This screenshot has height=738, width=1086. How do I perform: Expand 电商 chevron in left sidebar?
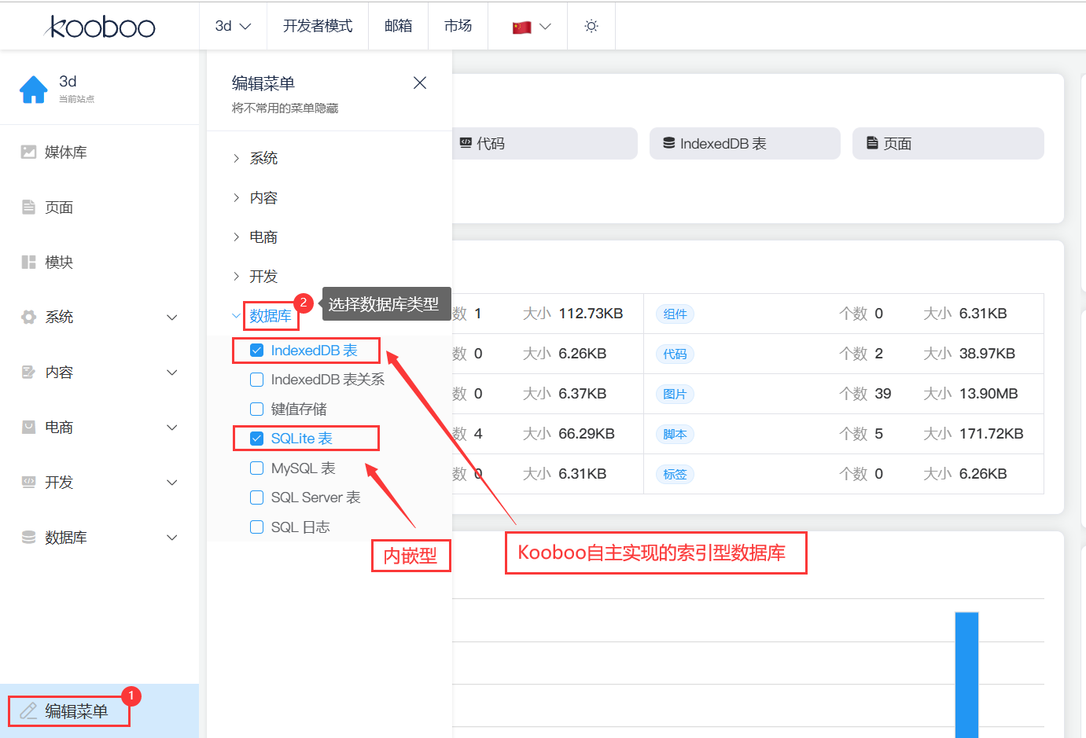point(172,428)
